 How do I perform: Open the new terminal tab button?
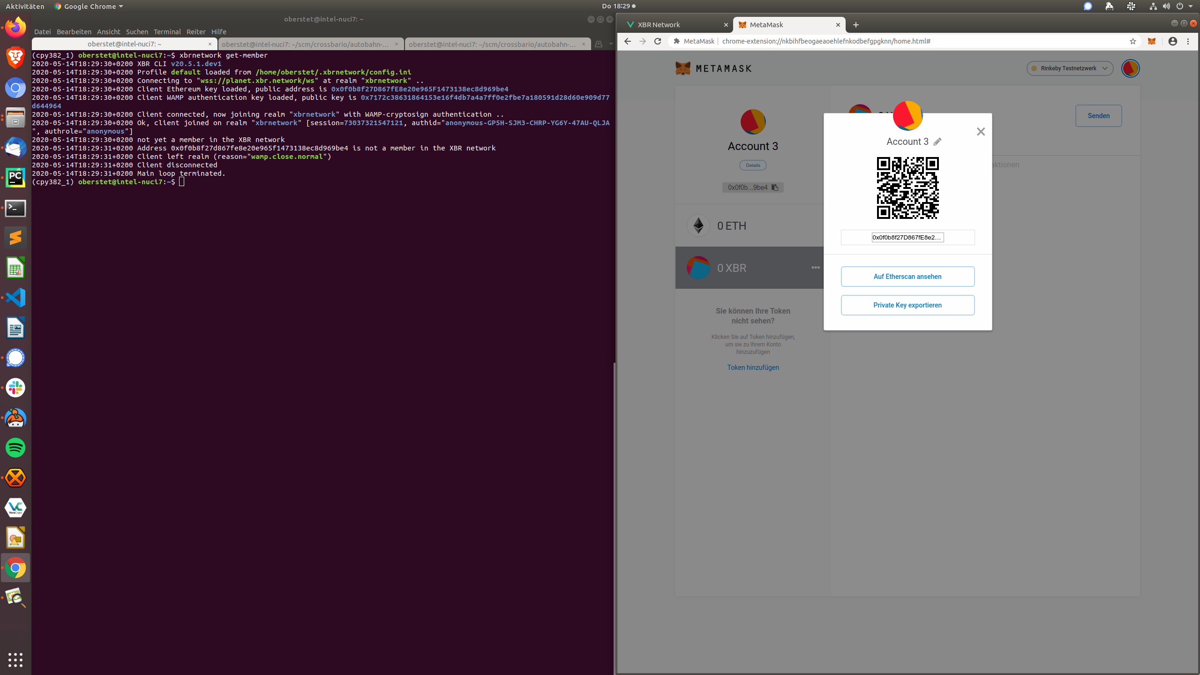(x=599, y=44)
